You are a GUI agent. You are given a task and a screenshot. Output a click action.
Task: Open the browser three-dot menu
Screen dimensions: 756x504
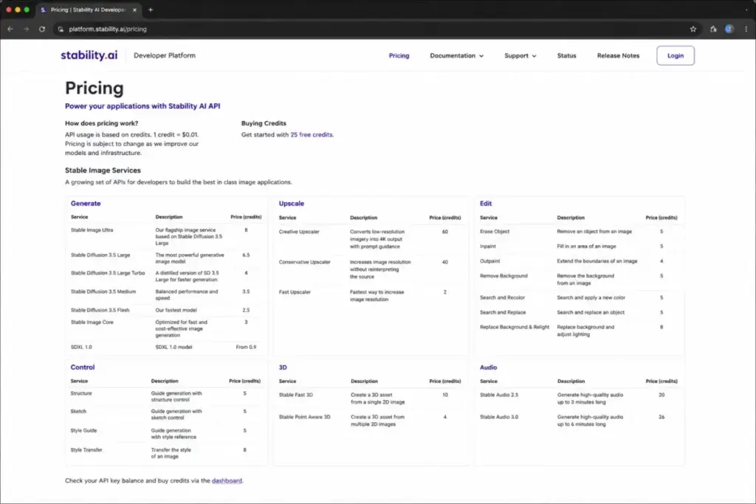(x=746, y=29)
